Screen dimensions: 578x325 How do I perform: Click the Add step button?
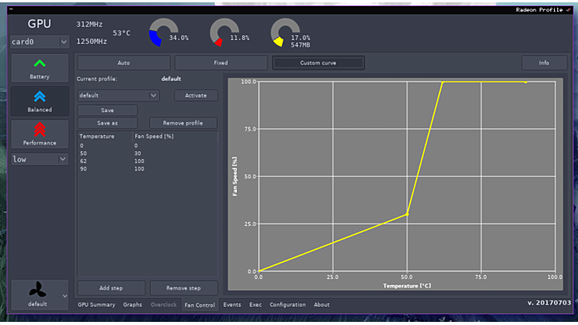pyautogui.click(x=111, y=288)
